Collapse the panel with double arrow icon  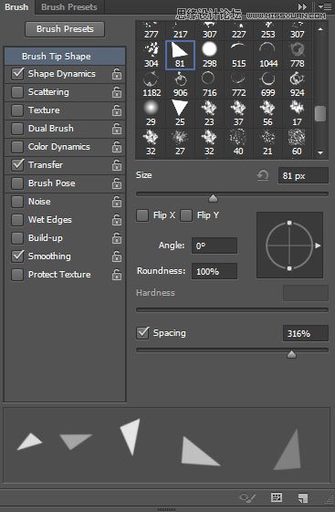(x=302, y=6)
